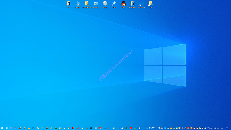Open the yellow Sticky Notes taskbar icon
Viewport: 231px width, 130px height.
click(x=42, y=128)
